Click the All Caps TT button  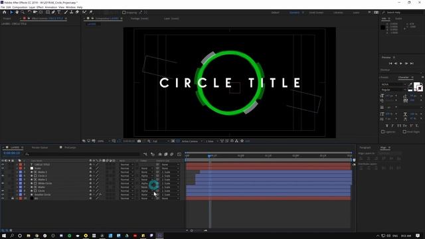tap(399, 125)
